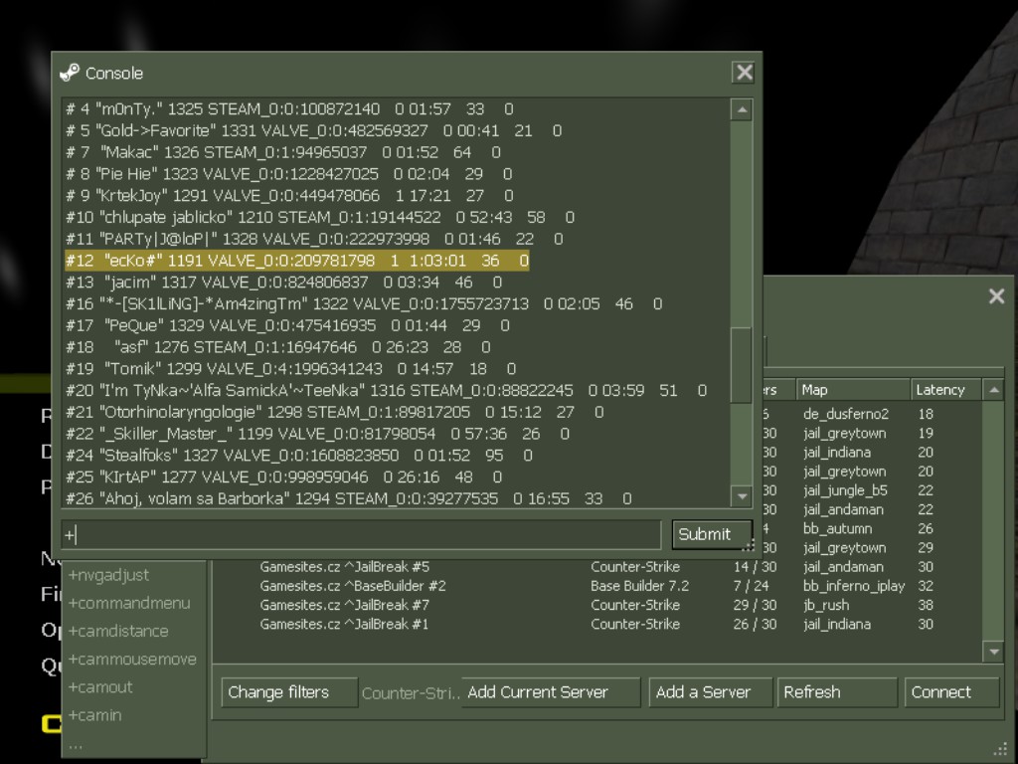This screenshot has width=1018, height=764.
Task: Click the jb_rush map entry
Action: pyautogui.click(x=826, y=605)
